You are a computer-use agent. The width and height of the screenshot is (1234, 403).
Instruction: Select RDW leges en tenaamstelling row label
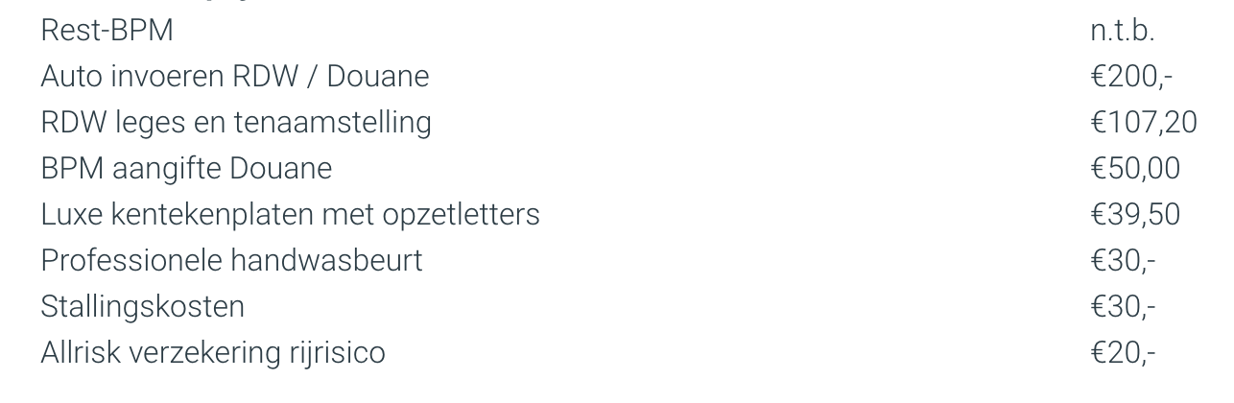click(x=235, y=122)
